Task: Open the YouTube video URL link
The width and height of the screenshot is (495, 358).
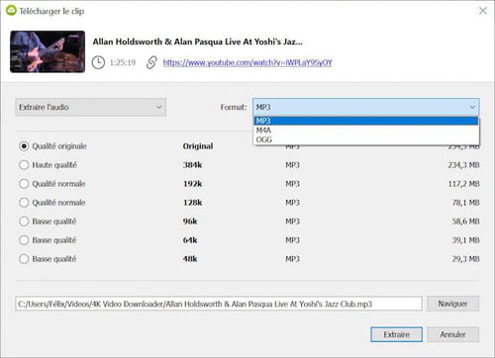Action: (247, 62)
